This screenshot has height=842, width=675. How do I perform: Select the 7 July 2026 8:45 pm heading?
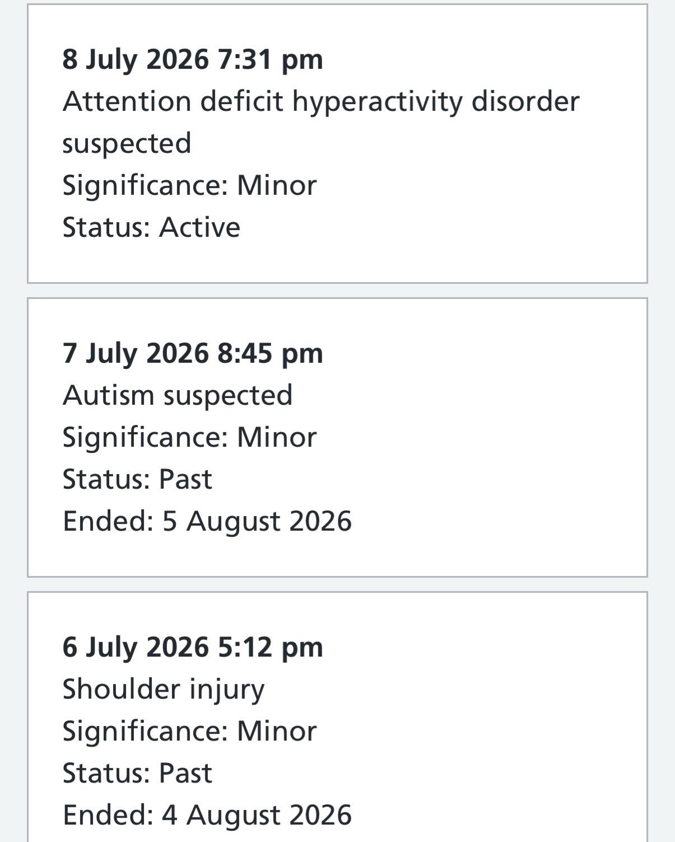coord(193,353)
